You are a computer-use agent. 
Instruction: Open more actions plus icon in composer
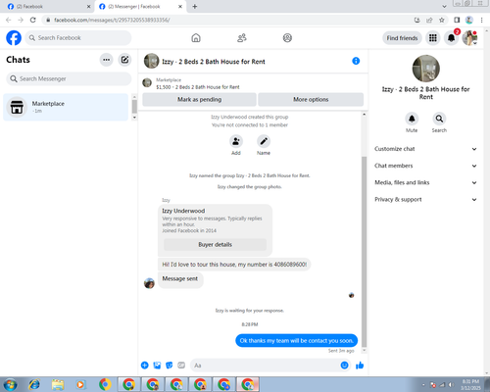tap(145, 366)
